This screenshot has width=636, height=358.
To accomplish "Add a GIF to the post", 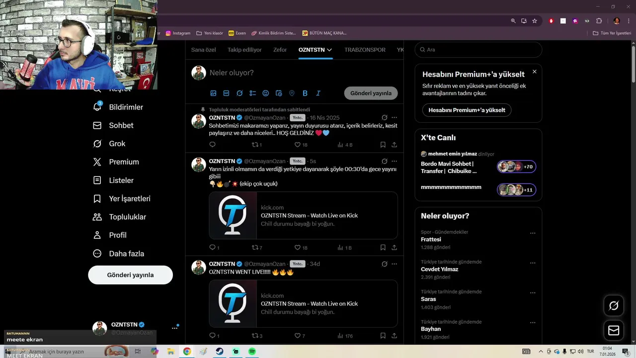I will pos(227,93).
